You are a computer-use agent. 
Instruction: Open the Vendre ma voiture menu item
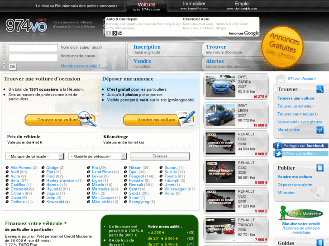(x=165, y=64)
